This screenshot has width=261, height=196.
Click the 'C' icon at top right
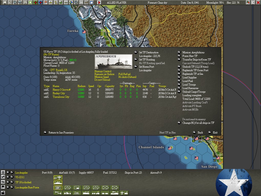coord(253,3)
